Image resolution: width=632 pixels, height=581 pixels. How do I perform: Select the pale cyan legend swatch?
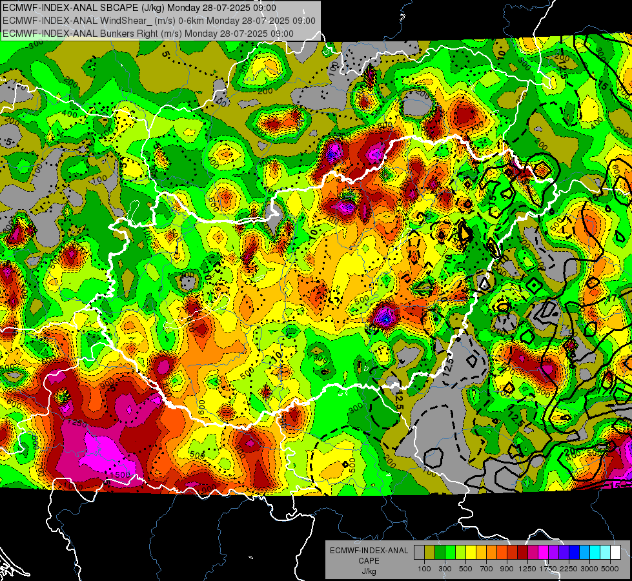pyautogui.click(x=606, y=552)
